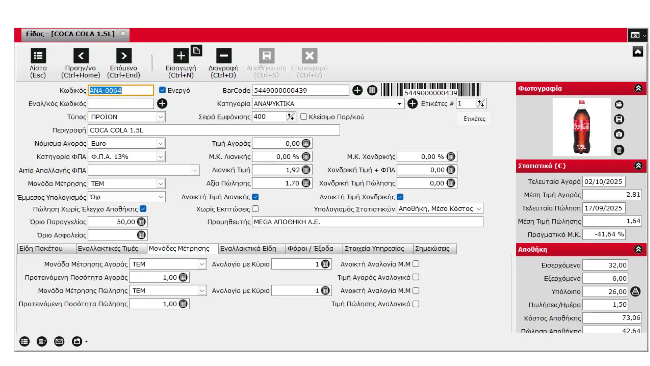Click the Ετικέτες button
Viewport: 650px width, 366px height.
pos(474,119)
